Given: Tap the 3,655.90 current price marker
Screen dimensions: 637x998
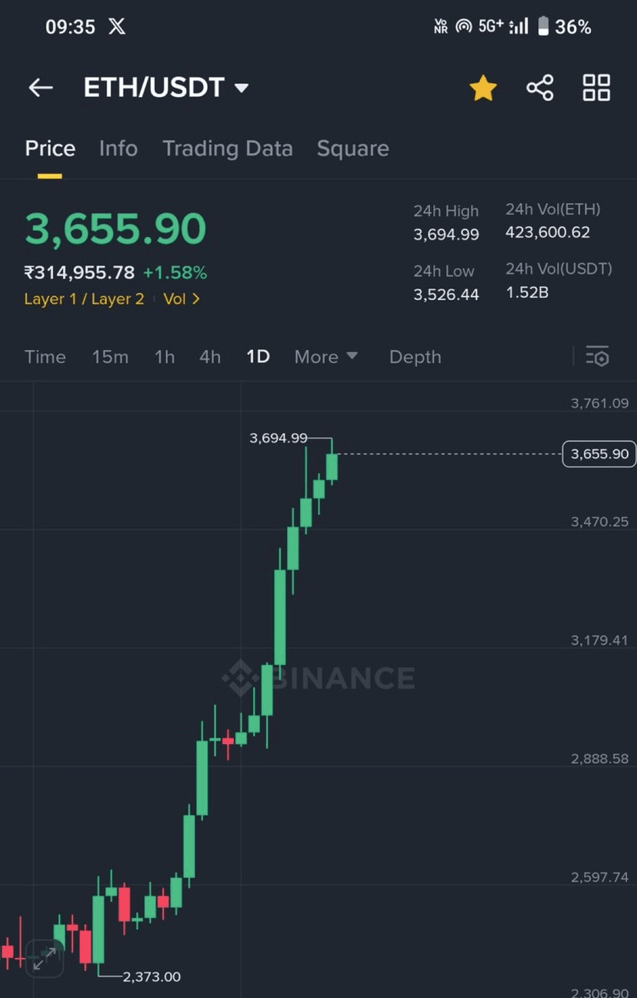Looking at the screenshot, I should click(x=600, y=454).
